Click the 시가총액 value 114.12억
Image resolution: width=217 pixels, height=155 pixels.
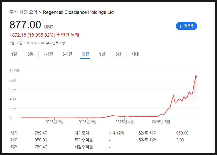pos(117,133)
